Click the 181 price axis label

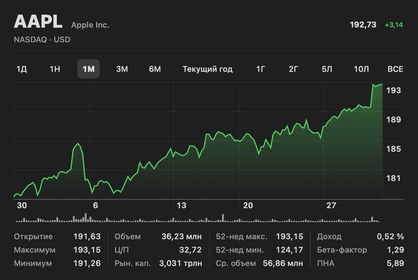(394, 178)
